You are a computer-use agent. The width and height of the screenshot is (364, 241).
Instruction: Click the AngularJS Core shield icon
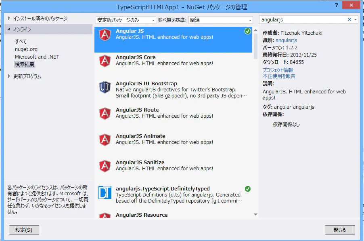coord(105,61)
